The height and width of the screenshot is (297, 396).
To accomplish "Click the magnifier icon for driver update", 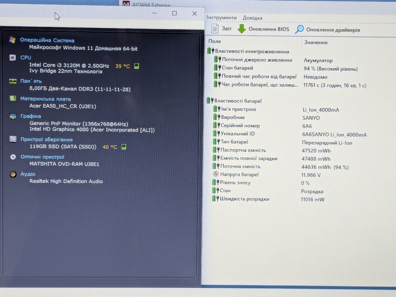I will (299, 29).
